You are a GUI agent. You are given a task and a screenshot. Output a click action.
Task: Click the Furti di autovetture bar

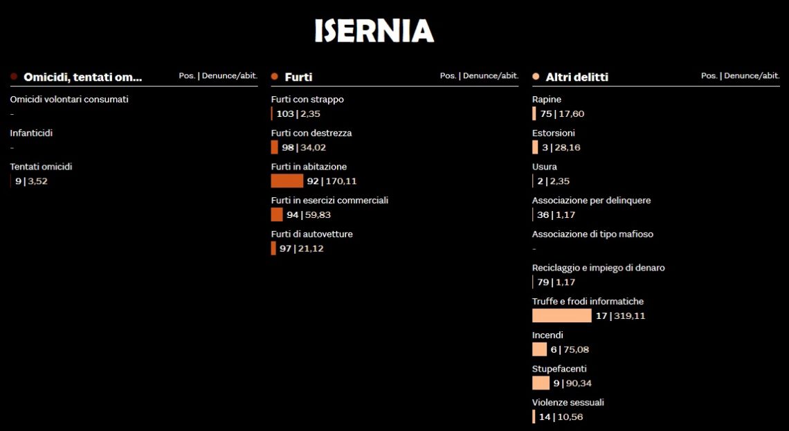[273, 248]
